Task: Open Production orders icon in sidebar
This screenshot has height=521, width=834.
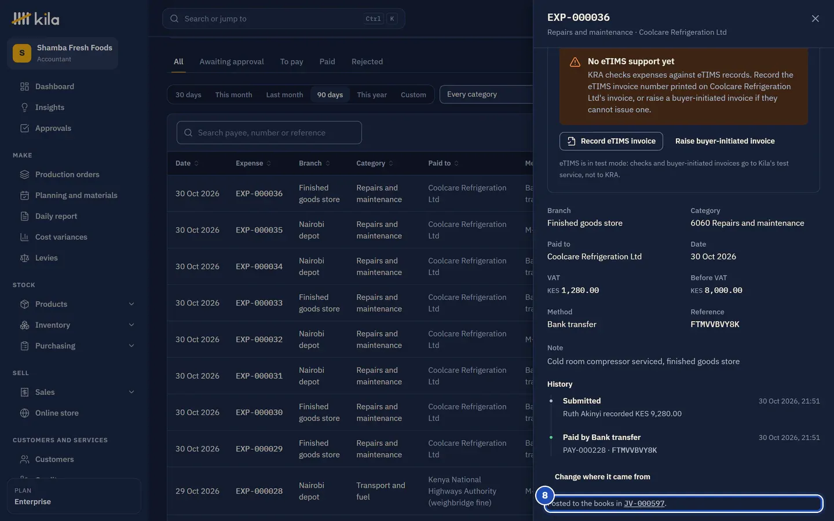Action: pyautogui.click(x=24, y=174)
